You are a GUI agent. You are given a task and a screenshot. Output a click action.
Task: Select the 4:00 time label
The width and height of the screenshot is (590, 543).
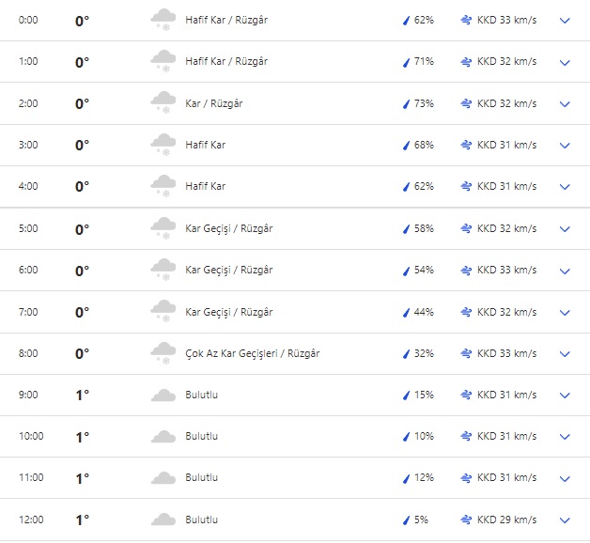[x=28, y=186]
